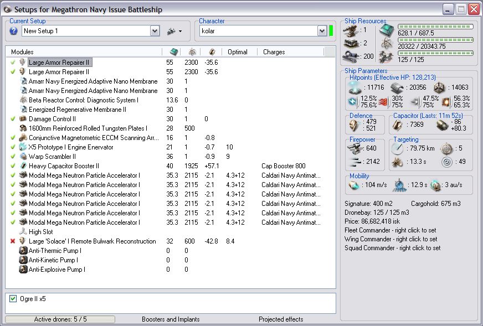This screenshot has height=326, width=483.
Task: Click the Heavy Capacitor Booster II module icon
Action: (x=23, y=166)
